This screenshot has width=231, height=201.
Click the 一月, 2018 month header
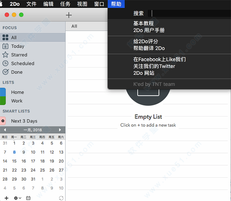(x=33, y=130)
